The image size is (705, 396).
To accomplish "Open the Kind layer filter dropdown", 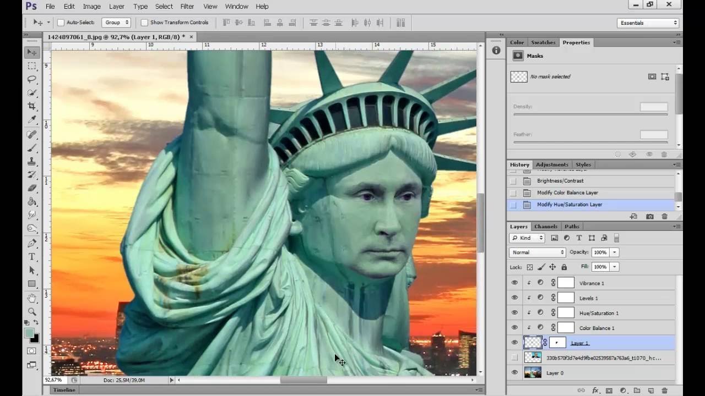I will (527, 238).
